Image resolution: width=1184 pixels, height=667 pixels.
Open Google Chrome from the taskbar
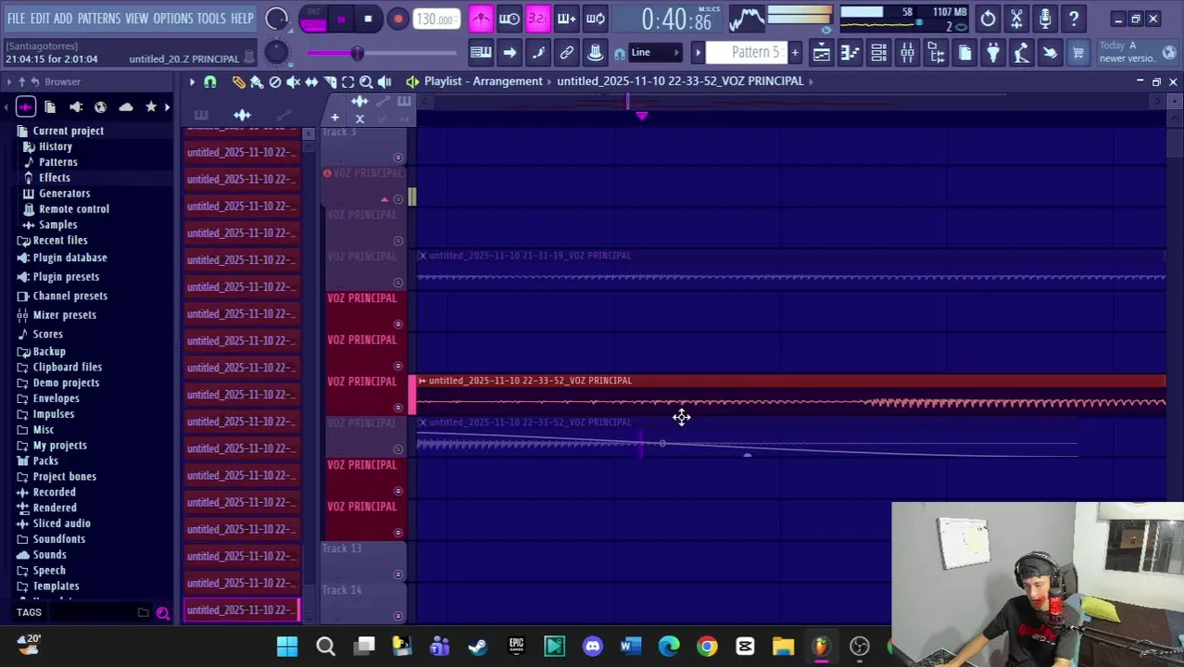pyautogui.click(x=707, y=646)
